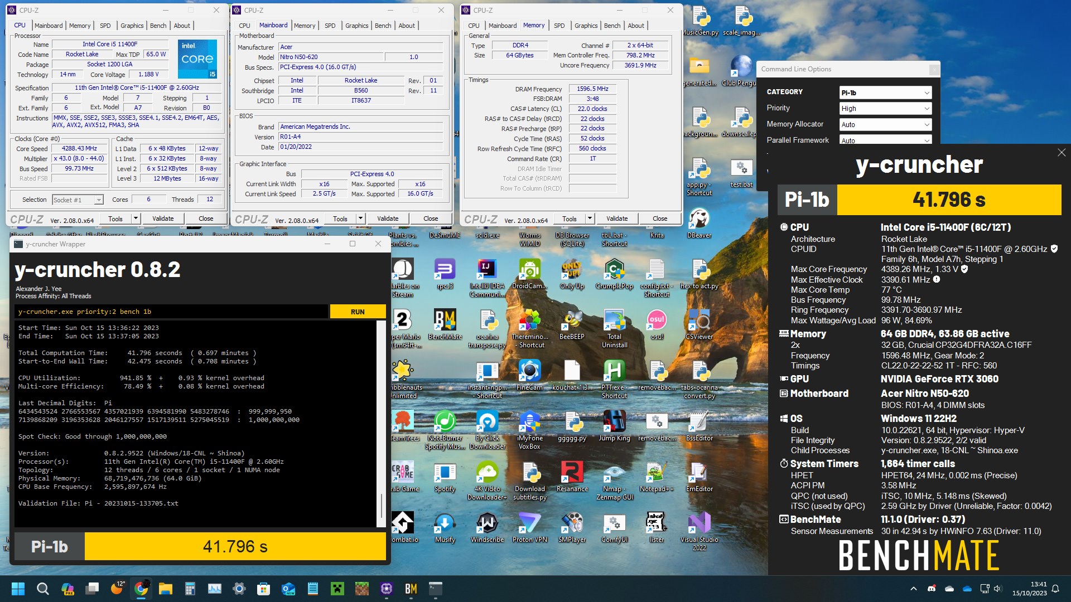Click the taskbar clock showing 13:41
This screenshot has height=602, width=1071.
1030,589
